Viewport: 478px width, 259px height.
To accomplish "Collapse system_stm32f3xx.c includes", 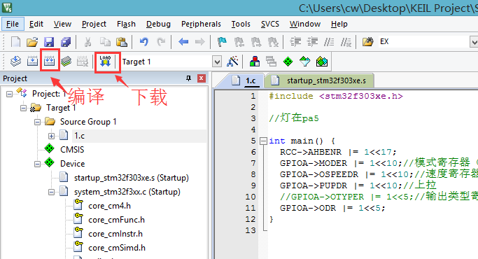I will (51, 192).
